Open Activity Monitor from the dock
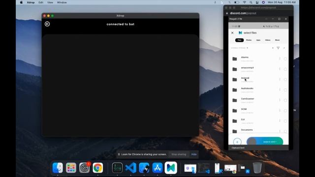This screenshot has height=177, width=315. [117, 168]
